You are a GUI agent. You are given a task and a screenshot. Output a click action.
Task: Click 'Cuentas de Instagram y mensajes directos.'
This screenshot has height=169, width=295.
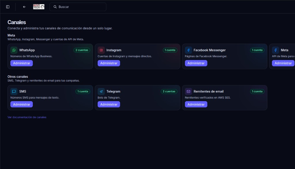tap(125, 56)
